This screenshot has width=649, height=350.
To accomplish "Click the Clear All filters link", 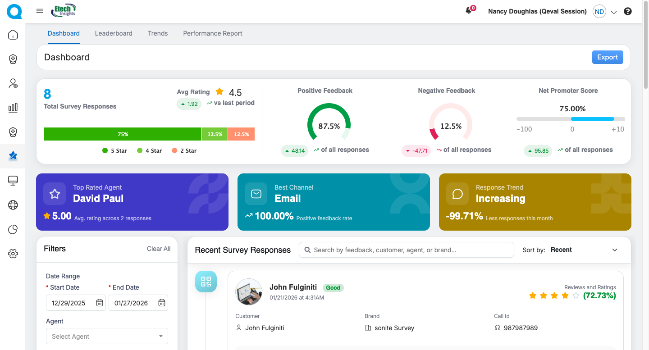I will 159,249.
